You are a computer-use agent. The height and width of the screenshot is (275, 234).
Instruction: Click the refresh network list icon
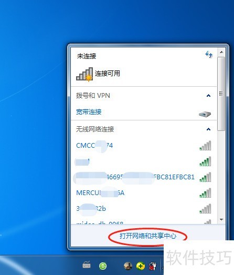[x=209, y=55]
